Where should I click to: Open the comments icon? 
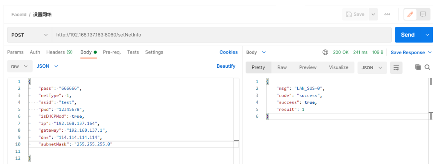point(423,14)
